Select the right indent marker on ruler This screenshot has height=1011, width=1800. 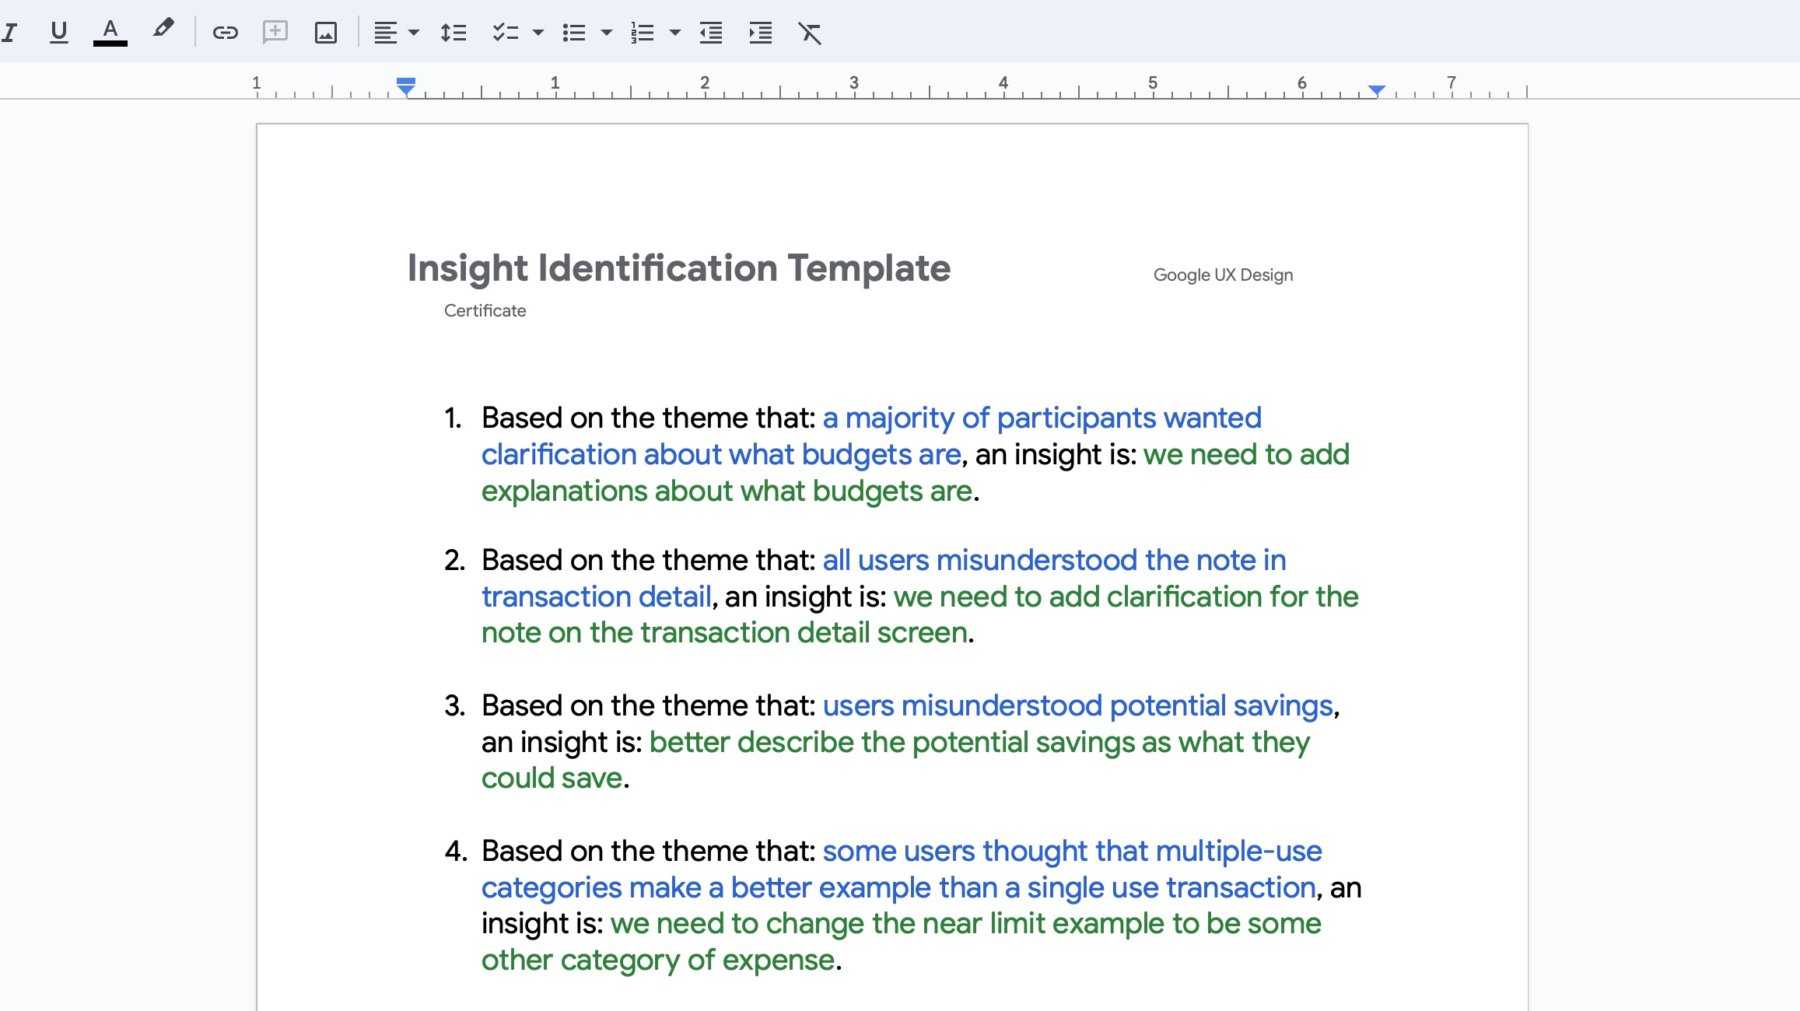coord(1377,90)
